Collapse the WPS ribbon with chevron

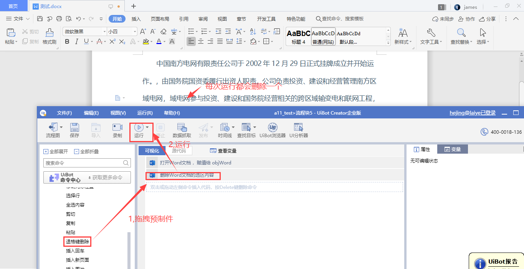[x=516, y=19]
